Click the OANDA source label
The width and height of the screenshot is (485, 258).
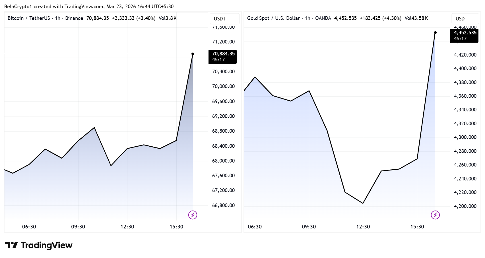coord(323,18)
